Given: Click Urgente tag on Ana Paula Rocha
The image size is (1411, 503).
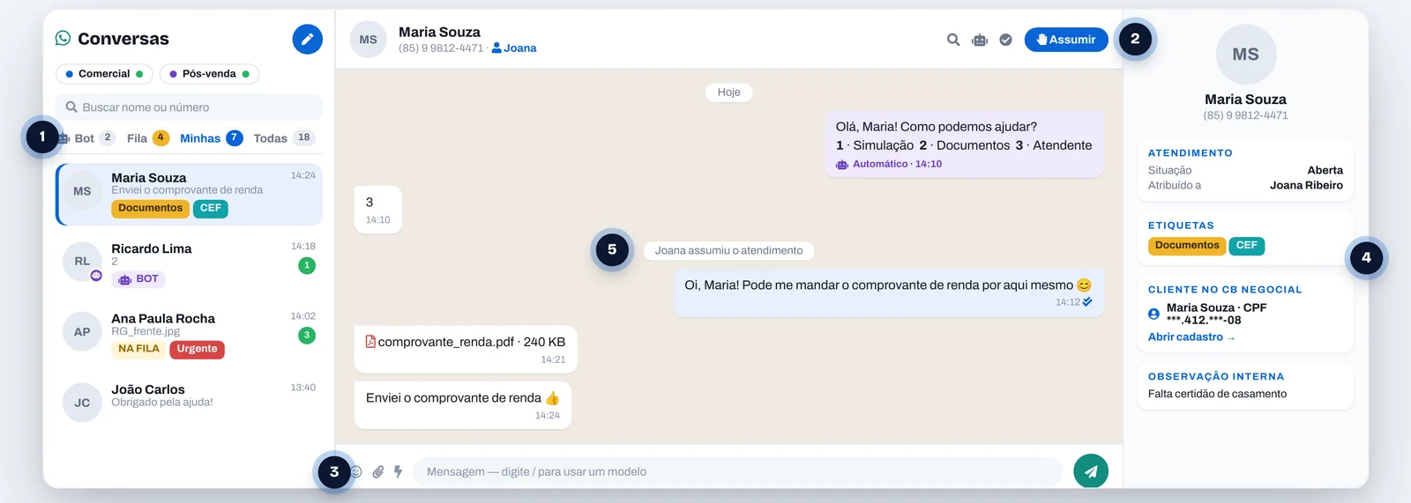Looking at the screenshot, I should click(197, 350).
